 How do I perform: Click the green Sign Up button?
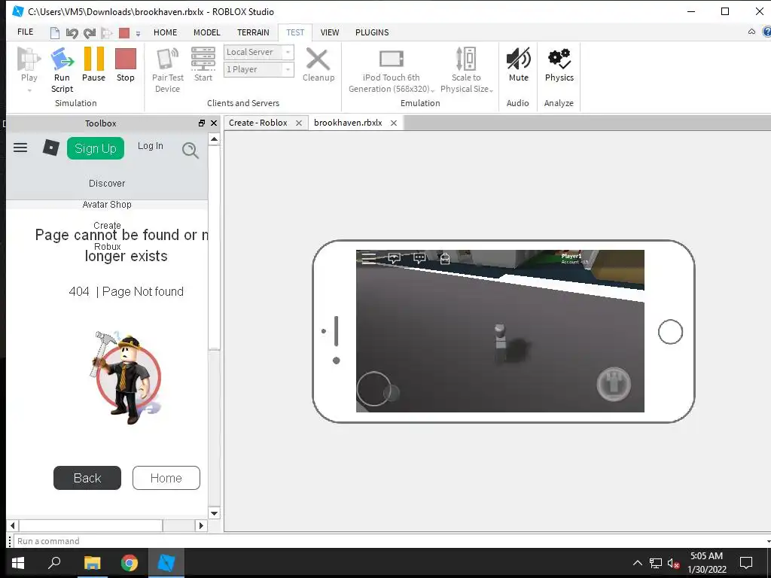point(96,148)
